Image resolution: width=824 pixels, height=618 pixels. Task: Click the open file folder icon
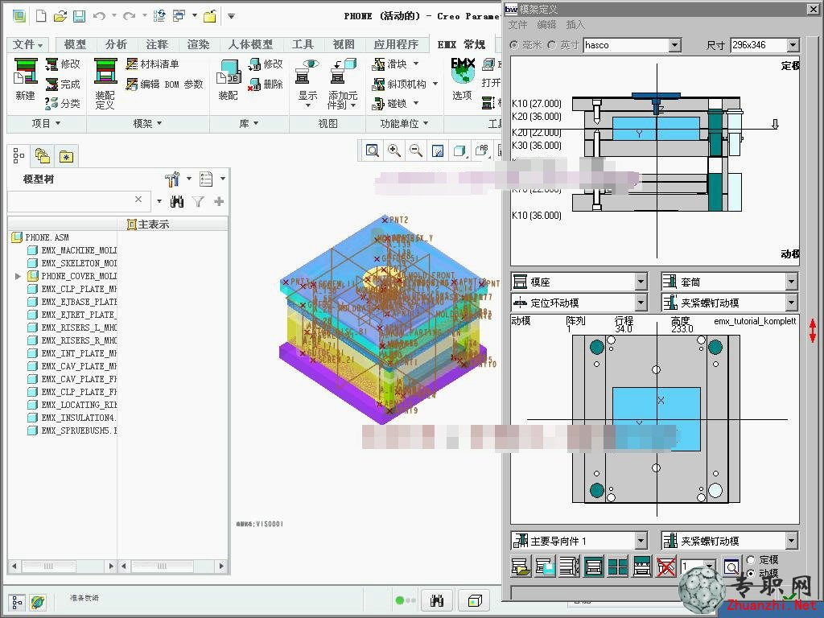(60, 16)
